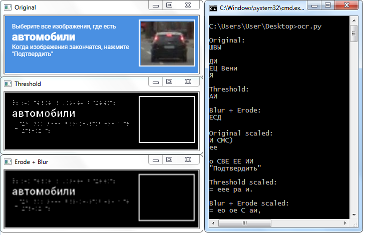Click the "Original scaled:" console heading
This screenshot has width=365, height=235.
tap(241, 133)
